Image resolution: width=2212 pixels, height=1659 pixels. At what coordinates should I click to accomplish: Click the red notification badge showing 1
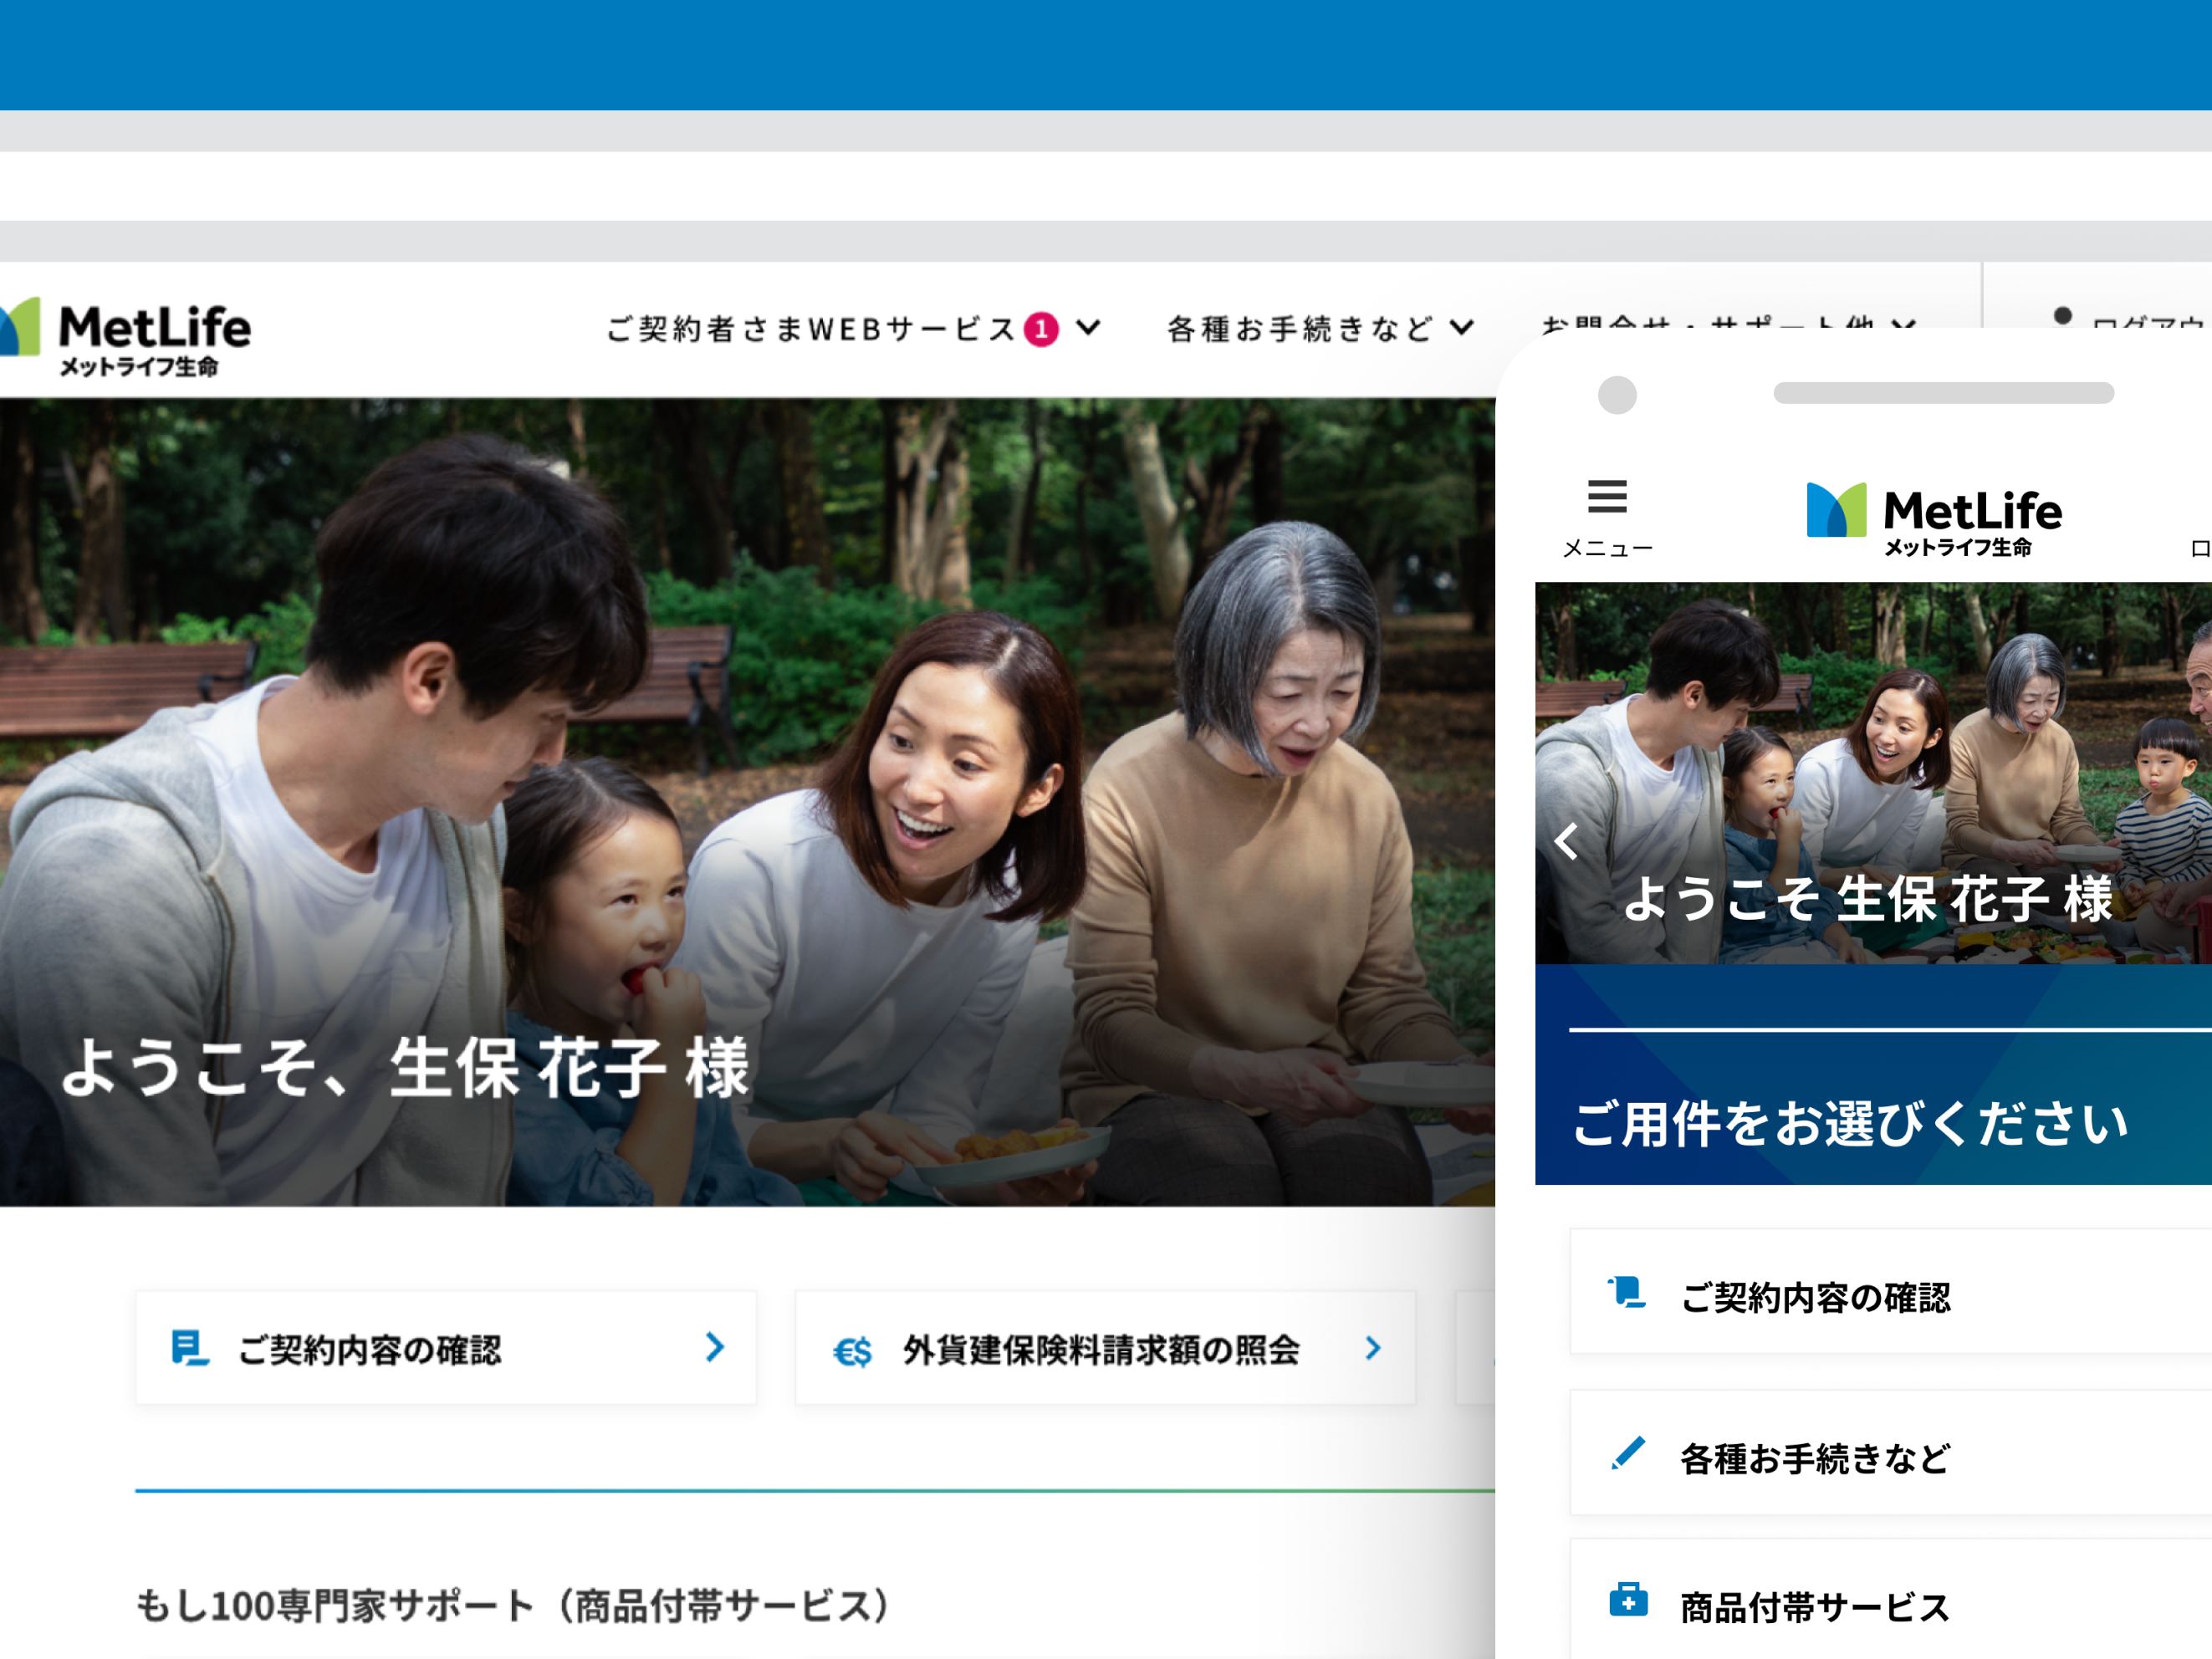1040,329
